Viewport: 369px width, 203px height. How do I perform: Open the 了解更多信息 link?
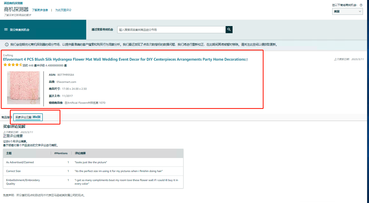click(40, 10)
